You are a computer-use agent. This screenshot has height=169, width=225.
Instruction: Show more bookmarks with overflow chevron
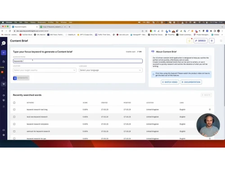pos(222,35)
